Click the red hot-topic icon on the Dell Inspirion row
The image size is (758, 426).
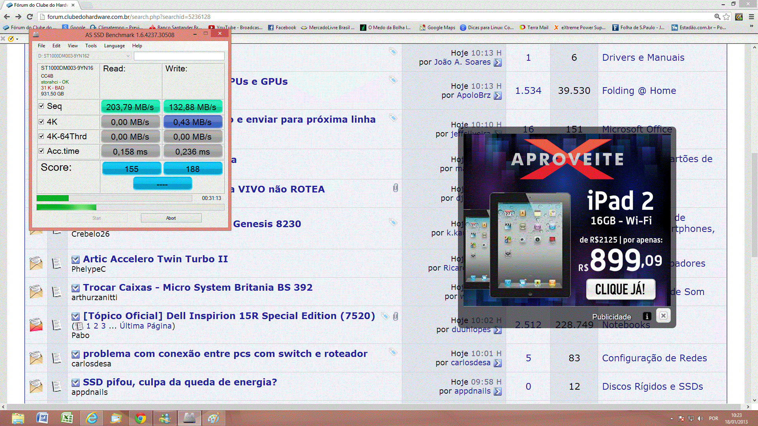36,325
